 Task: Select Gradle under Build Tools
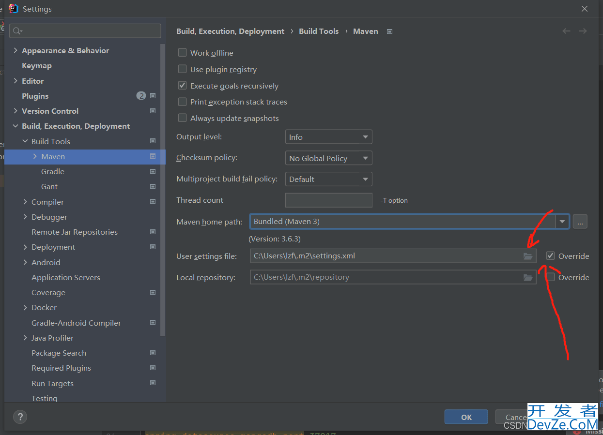click(x=53, y=172)
